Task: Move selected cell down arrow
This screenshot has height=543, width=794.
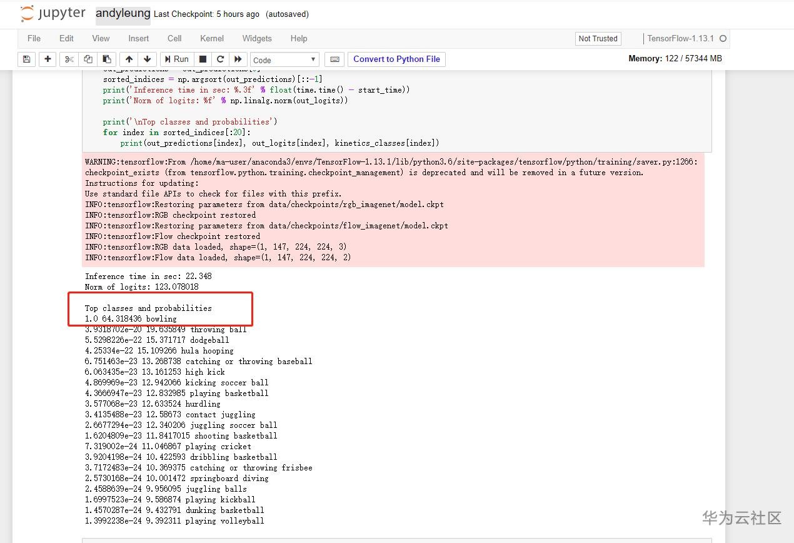Action: tap(147, 59)
